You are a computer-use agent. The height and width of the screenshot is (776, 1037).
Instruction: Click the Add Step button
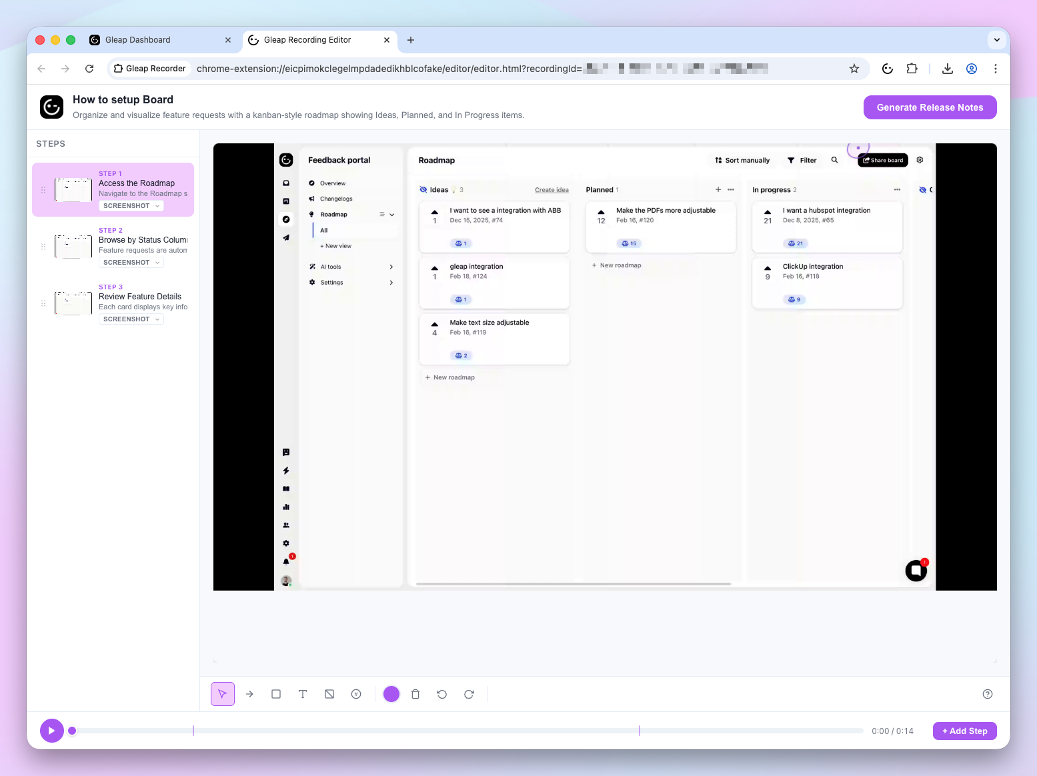coord(965,731)
